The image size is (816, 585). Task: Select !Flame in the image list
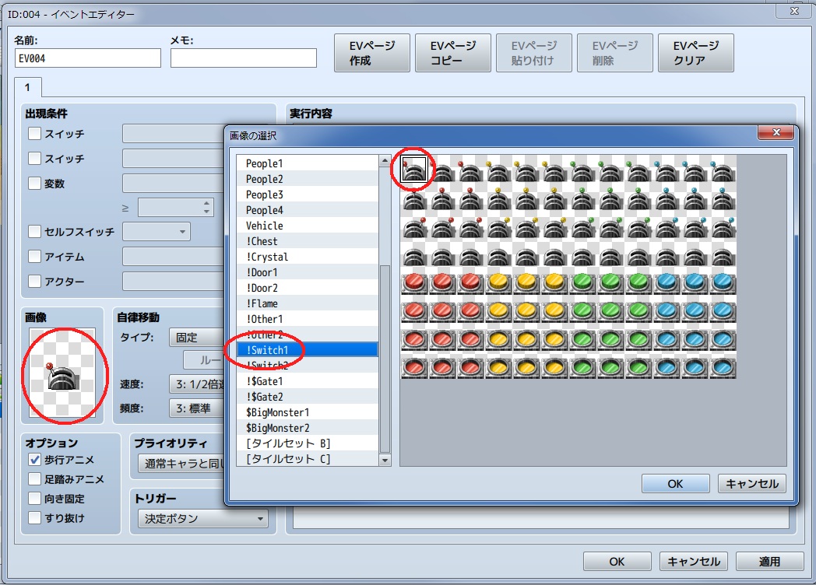click(307, 303)
